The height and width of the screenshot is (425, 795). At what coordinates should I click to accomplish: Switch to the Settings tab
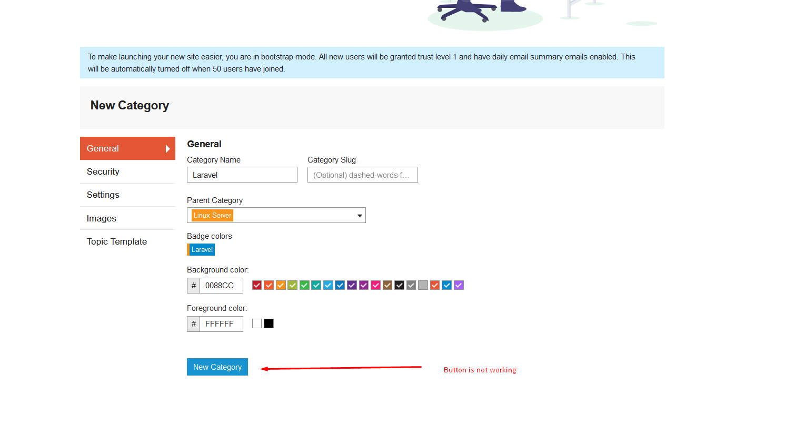(103, 195)
